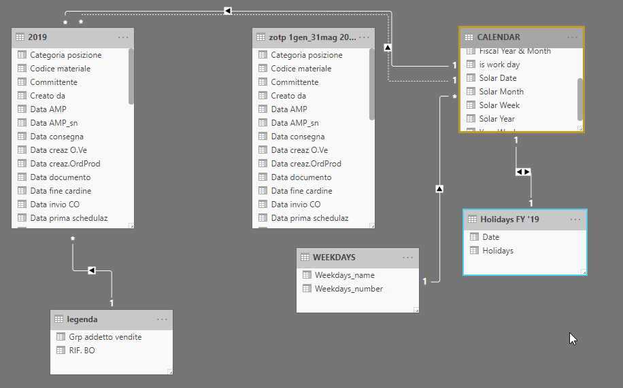
Task: Select 'Data prima schedulaz' in the 2019 table
Action: click(x=69, y=218)
